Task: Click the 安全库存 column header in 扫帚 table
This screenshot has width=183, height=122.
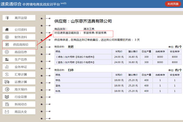Action: click(x=174, y=75)
